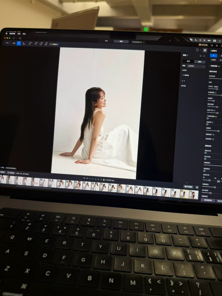
Task: Click the export button next to 精修 tab
Action: (138, 42)
